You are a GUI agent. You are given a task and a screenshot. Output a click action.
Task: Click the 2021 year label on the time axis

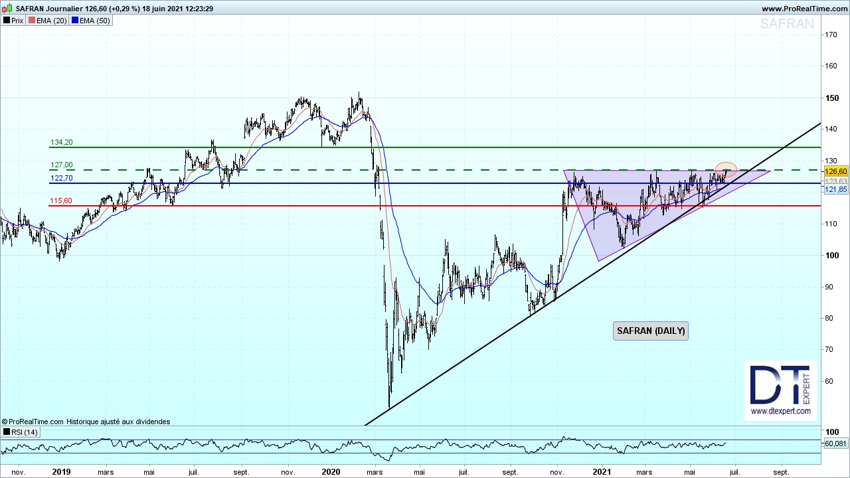[602, 473]
